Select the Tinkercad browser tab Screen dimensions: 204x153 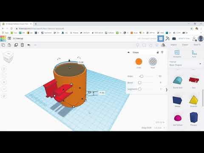coord(17,24)
